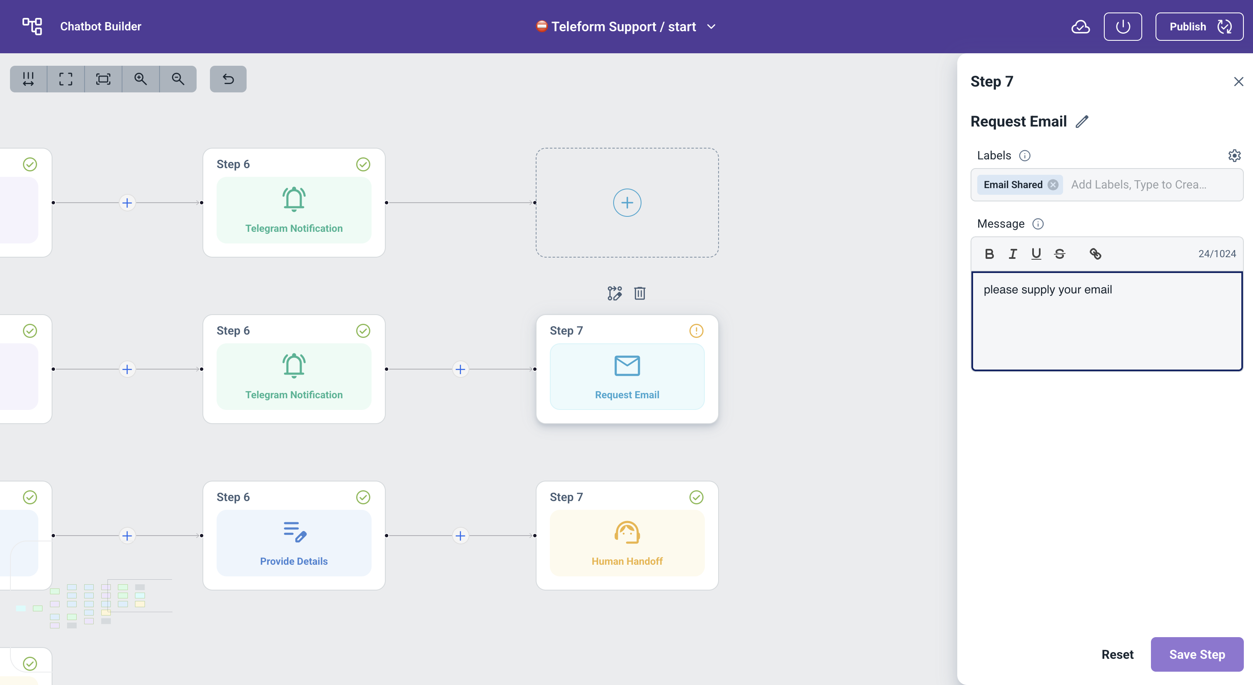
Task: Close the Step 7 panel
Action: click(1238, 81)
